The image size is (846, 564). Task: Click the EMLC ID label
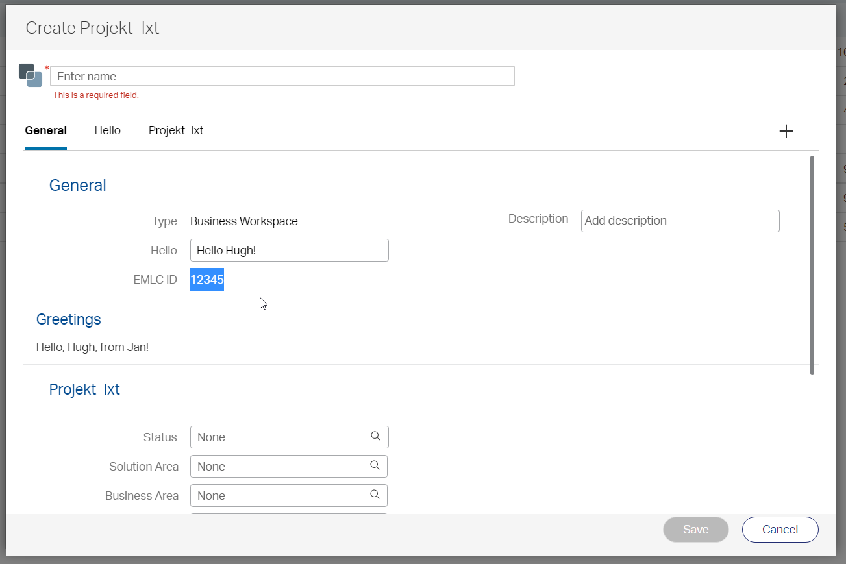tap(155, 280)
